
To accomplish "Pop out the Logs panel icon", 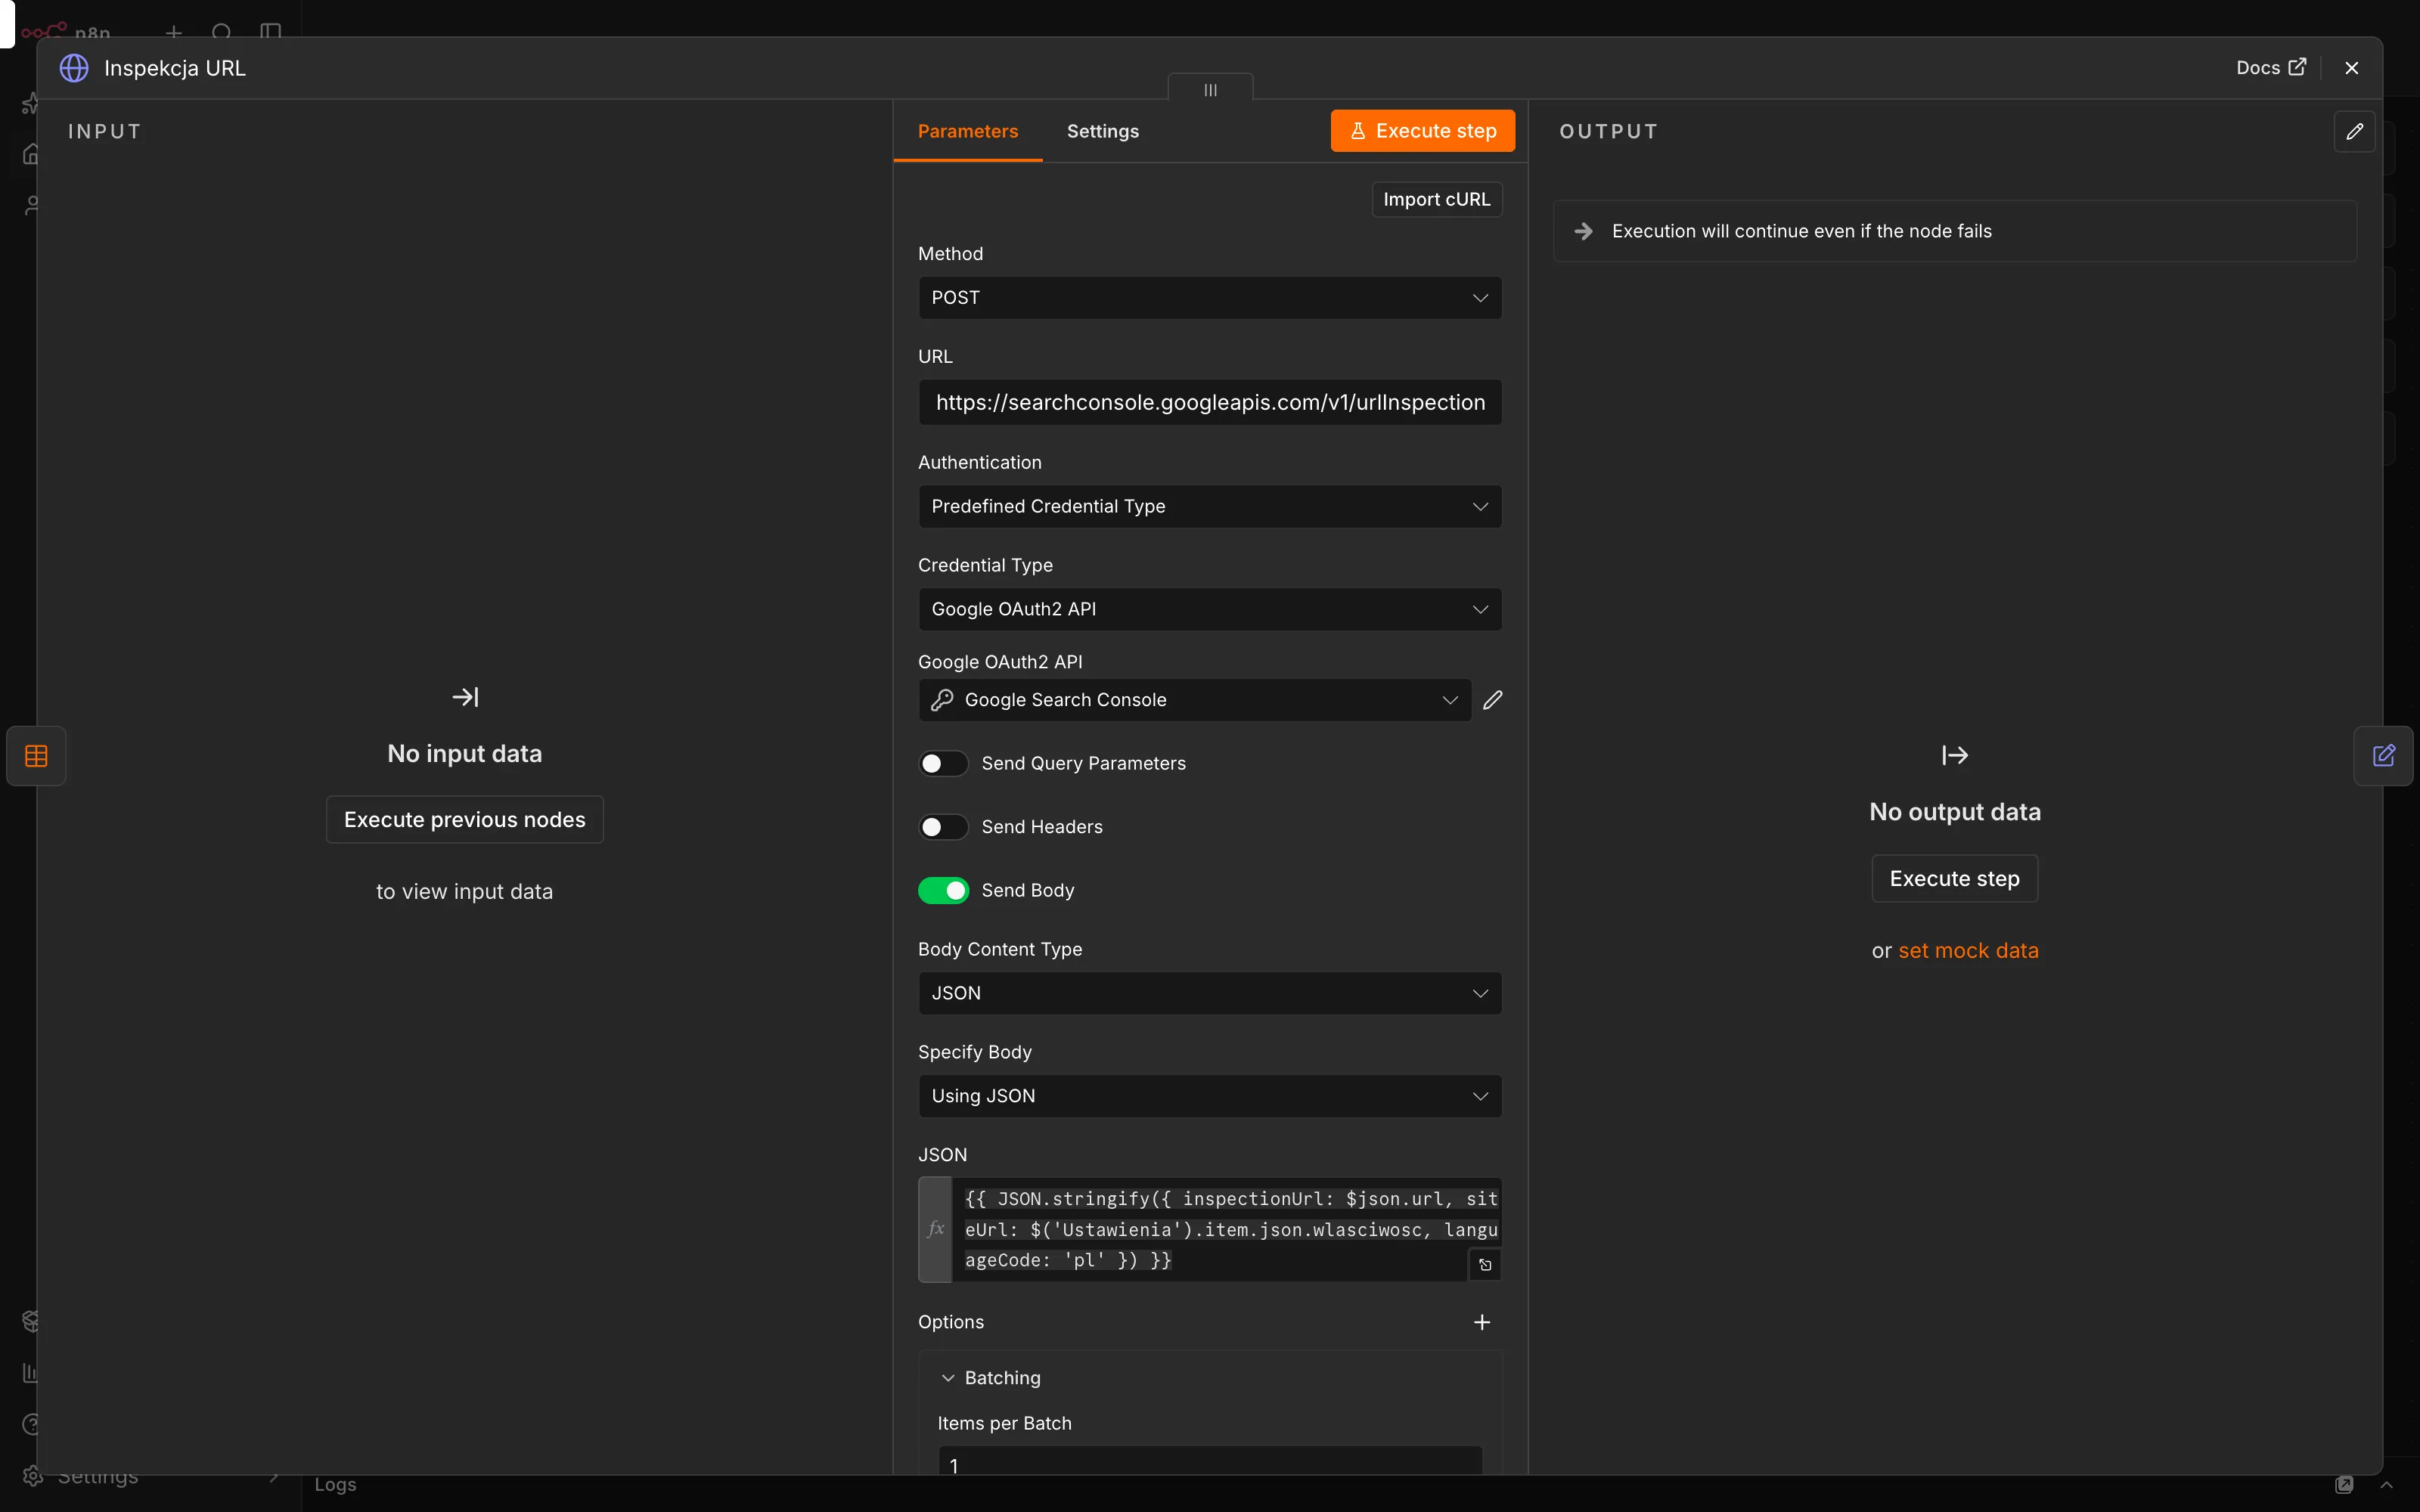I will click(2344, 1485).
